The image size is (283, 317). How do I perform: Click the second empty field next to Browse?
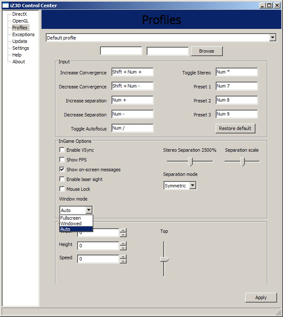coord(167,51)
